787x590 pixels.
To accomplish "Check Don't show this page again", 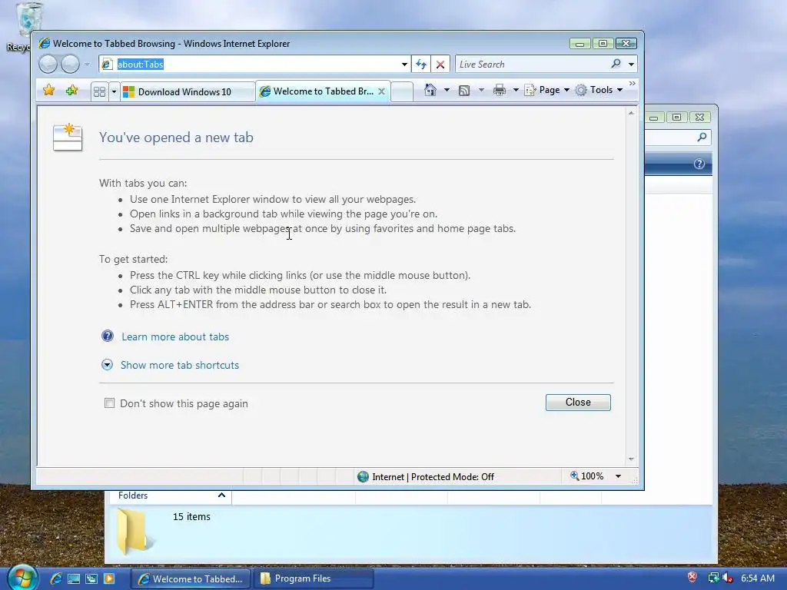I will point(109,403).
